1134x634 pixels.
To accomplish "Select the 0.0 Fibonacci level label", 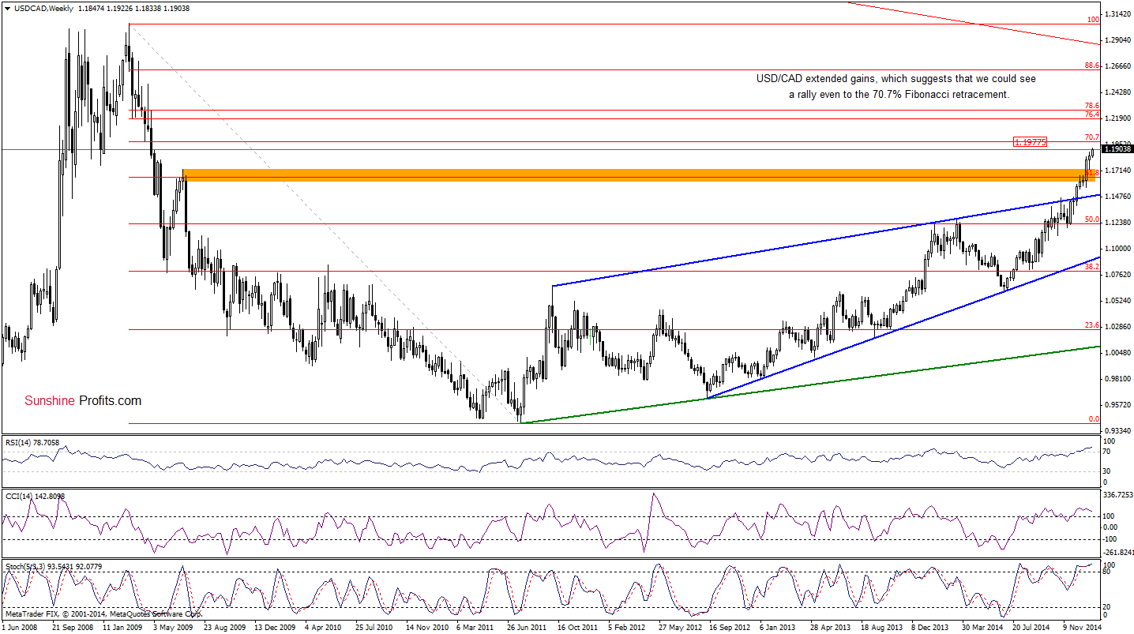I will 1095,419.
